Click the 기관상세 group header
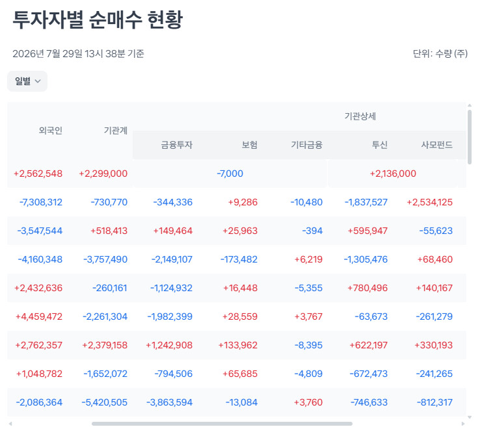Image resolution: width=482 pixels, height=427 pixels. click(360, 116)
